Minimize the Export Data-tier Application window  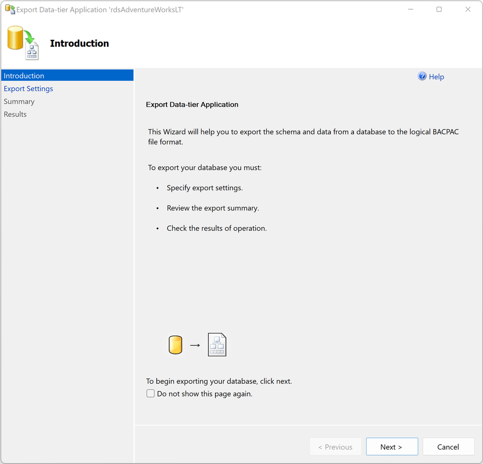(410, 10)
